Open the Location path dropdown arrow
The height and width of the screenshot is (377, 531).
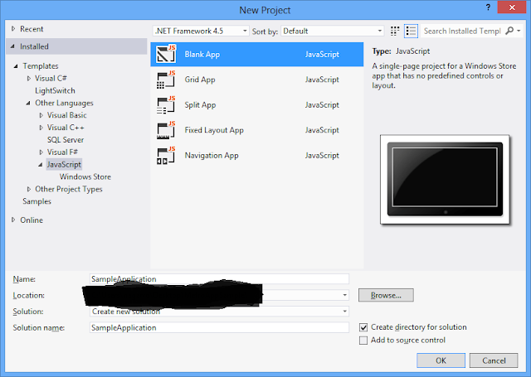345,295
